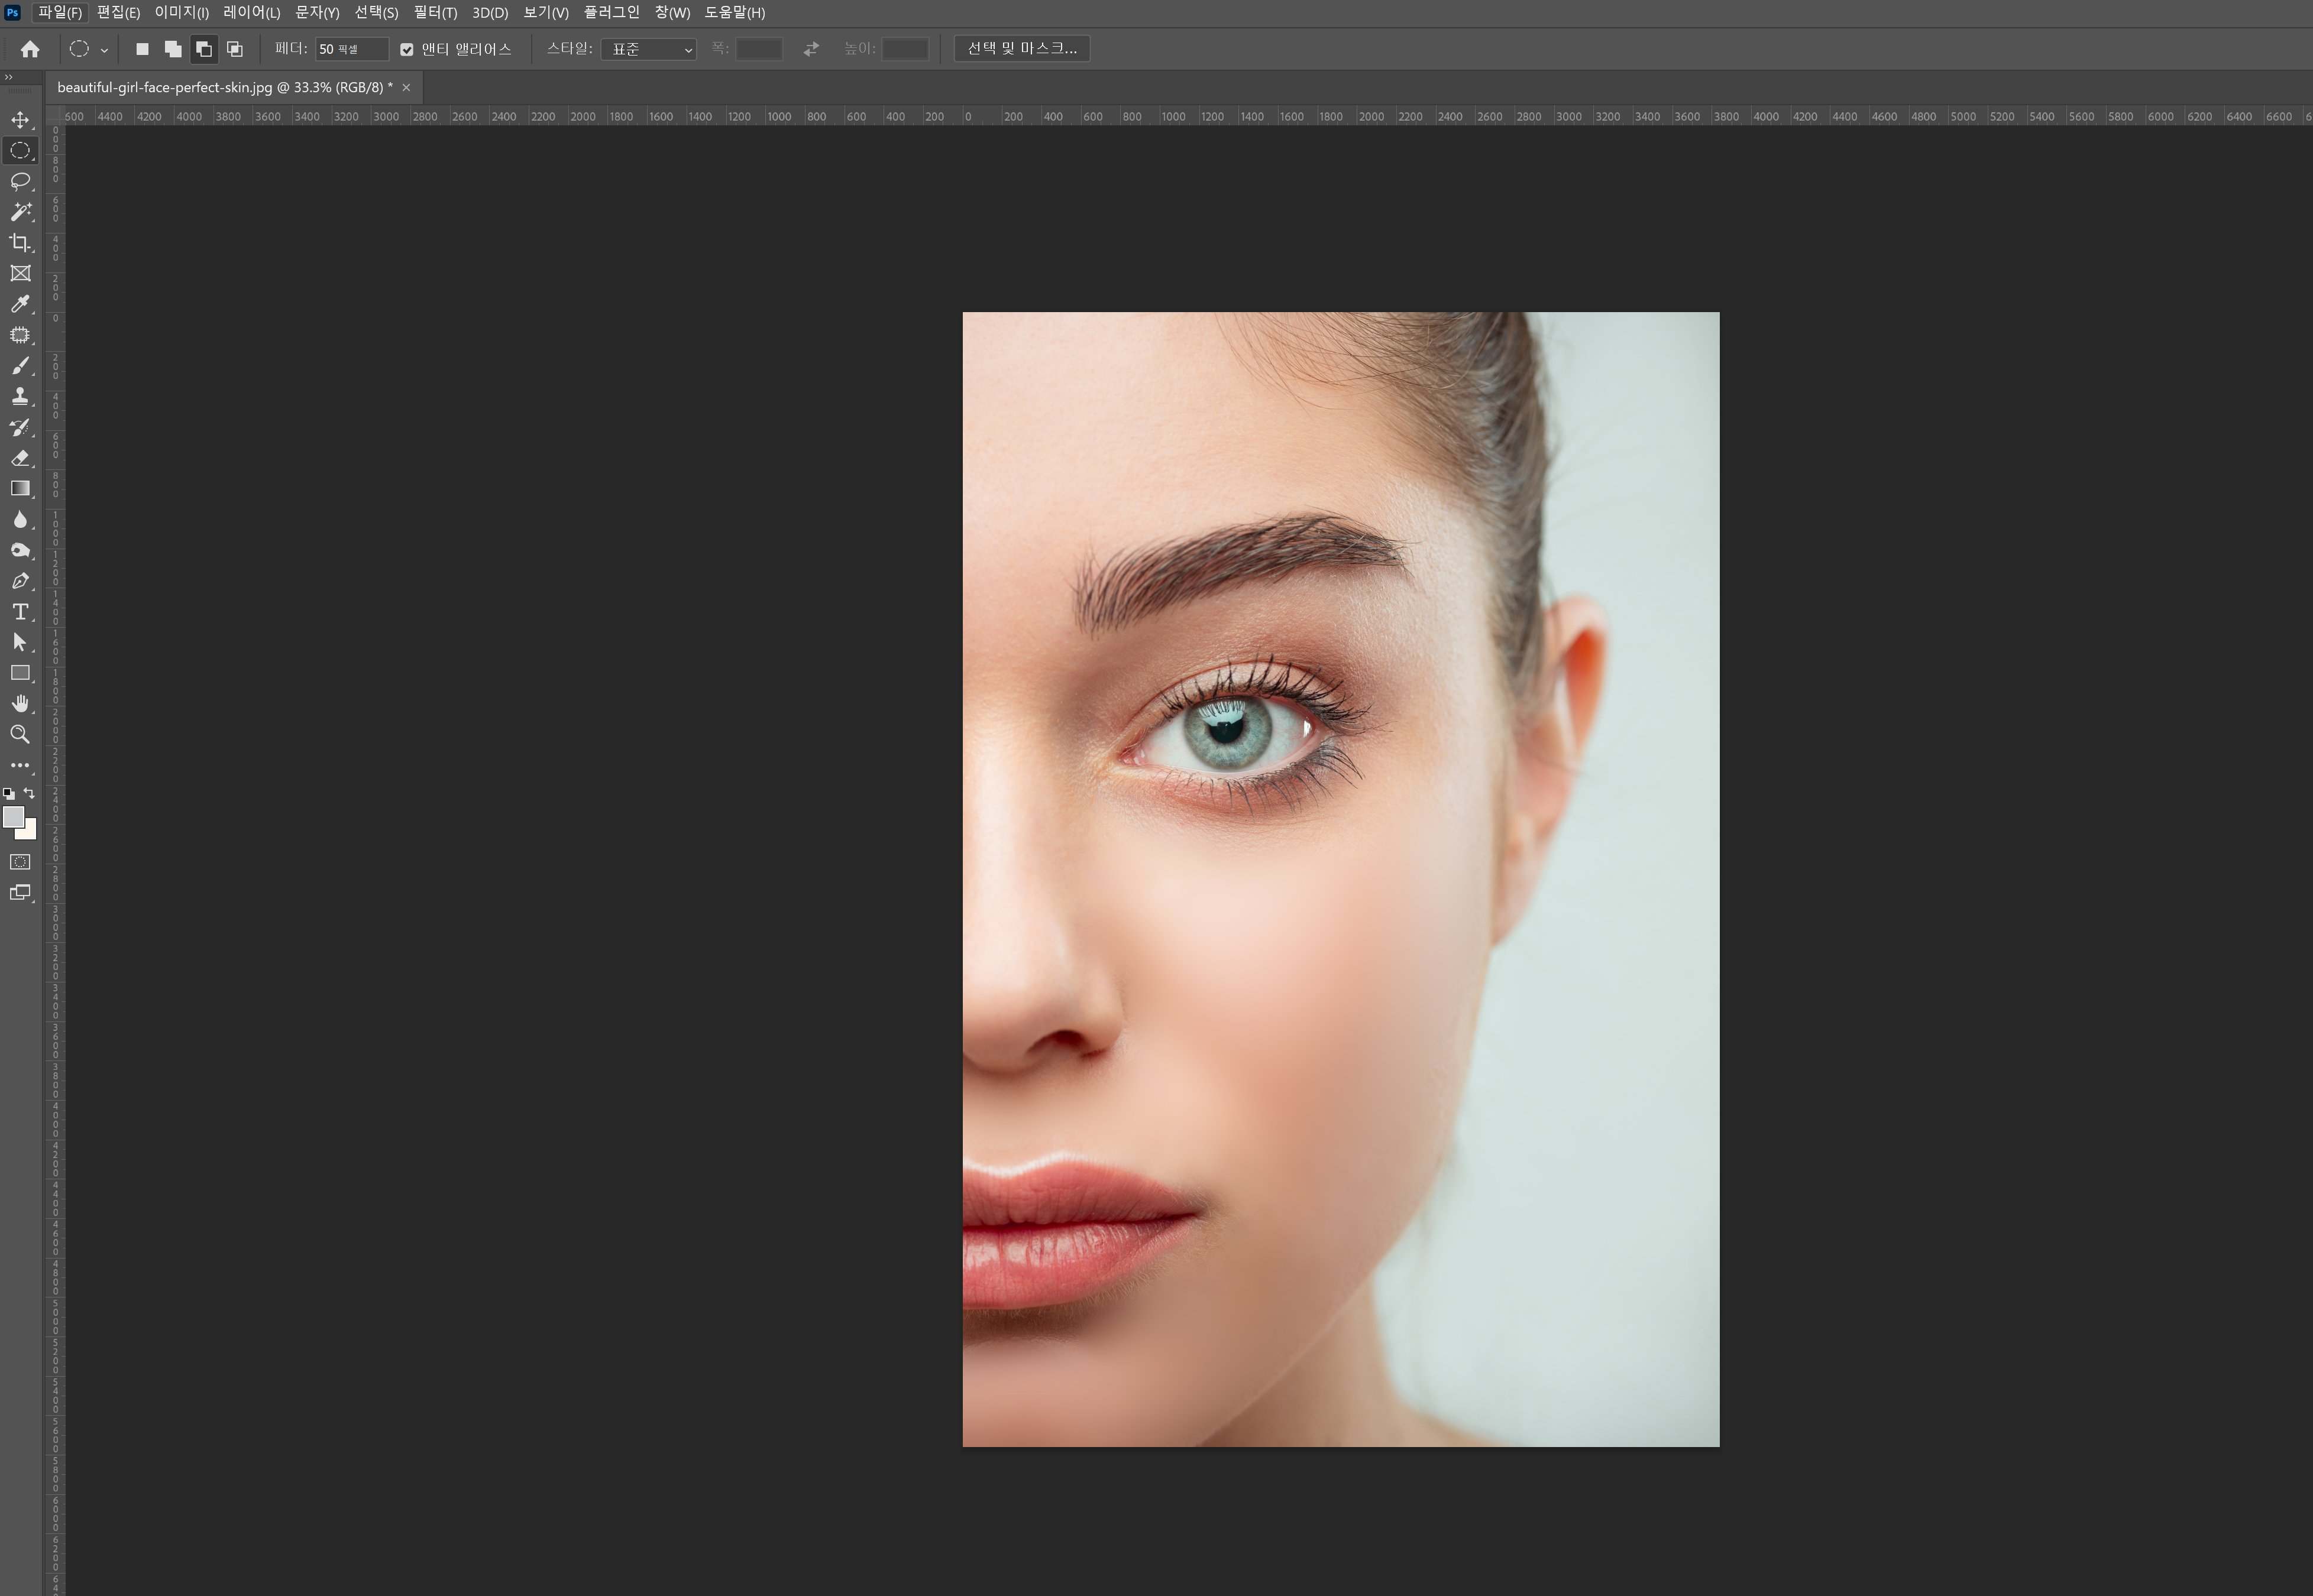This screenshot has height=1596, width=2313.
Task: Toggle Quick Mask mode icon
Action: (20, 862)
